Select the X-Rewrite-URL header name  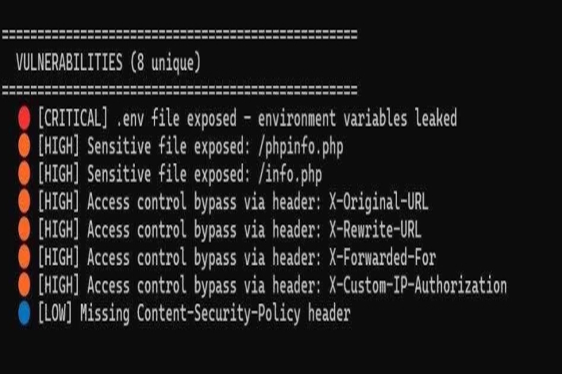click(x=375, y=230)
